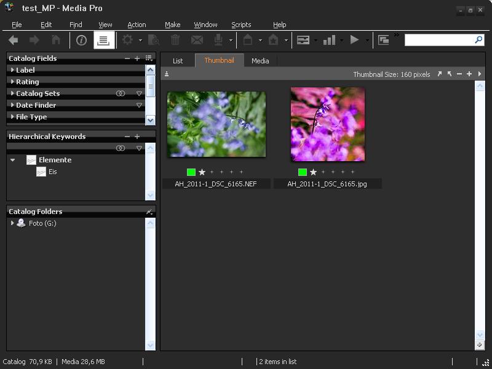Toggle Catalog Sets intersect circles icon
This screenshot has width=492, height=369.
(x=121, y=93)
